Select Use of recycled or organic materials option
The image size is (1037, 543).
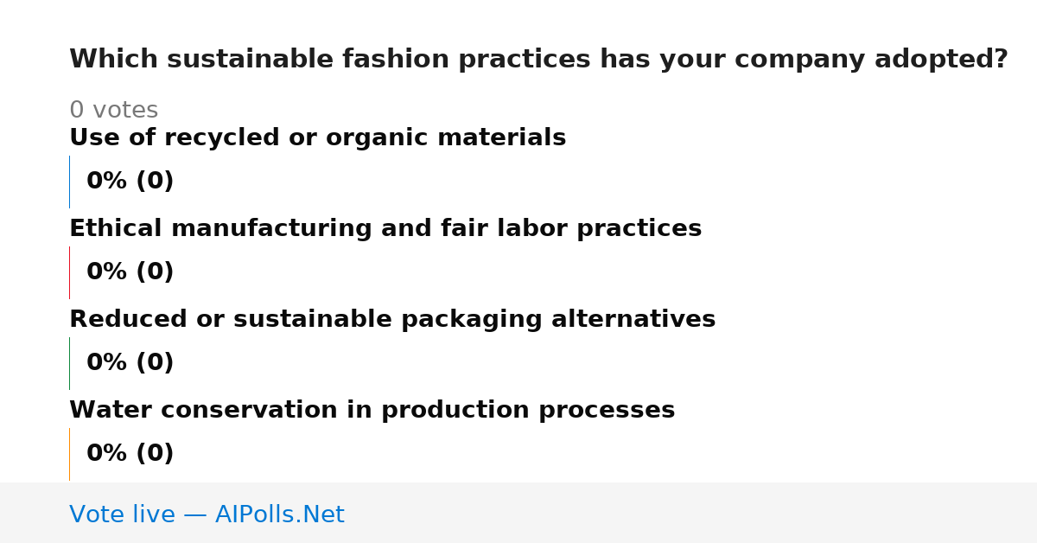[317, 138]
